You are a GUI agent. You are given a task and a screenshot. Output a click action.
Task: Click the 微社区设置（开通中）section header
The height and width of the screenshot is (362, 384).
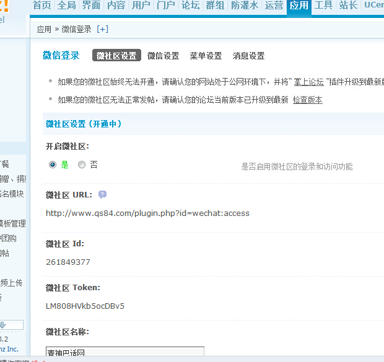tap(84, 124)
